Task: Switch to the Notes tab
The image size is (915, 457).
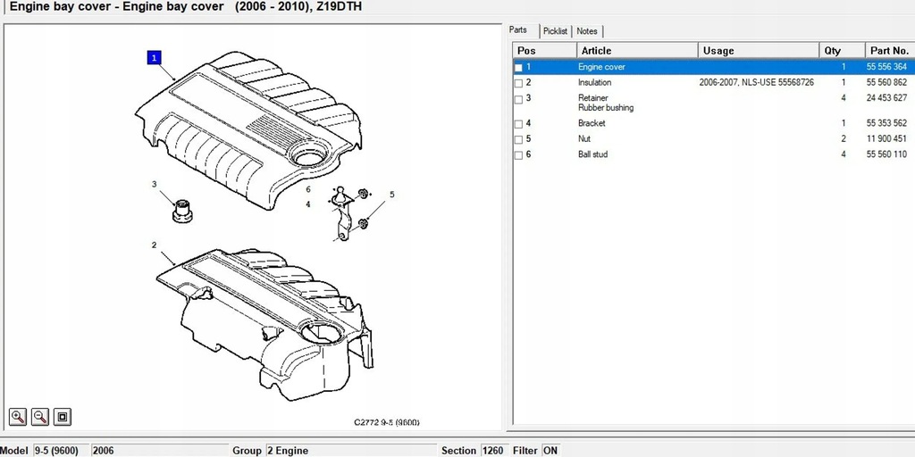Action: click(x=587, y=31)
